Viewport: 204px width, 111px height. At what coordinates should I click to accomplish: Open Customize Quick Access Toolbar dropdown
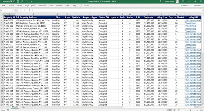click(x=31, y=1)
